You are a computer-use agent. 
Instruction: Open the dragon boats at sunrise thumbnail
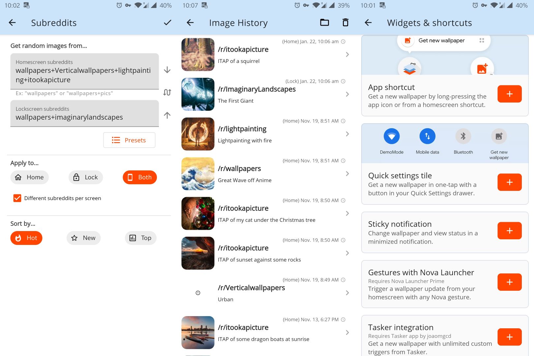tap(198, 333)
